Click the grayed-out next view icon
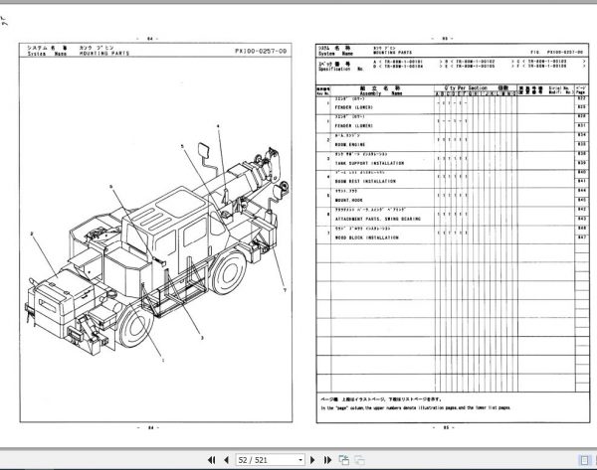The width and height of the screenshot is (597, 470). tap(360, 460)
